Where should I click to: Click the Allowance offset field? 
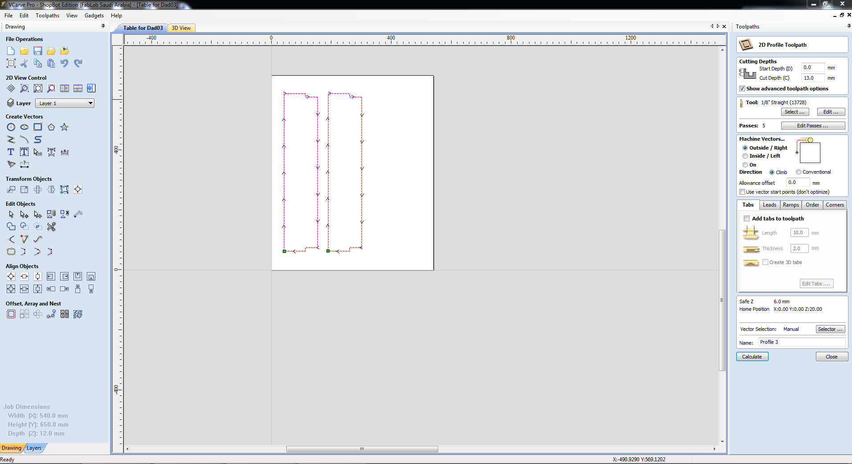click(798, 182)
